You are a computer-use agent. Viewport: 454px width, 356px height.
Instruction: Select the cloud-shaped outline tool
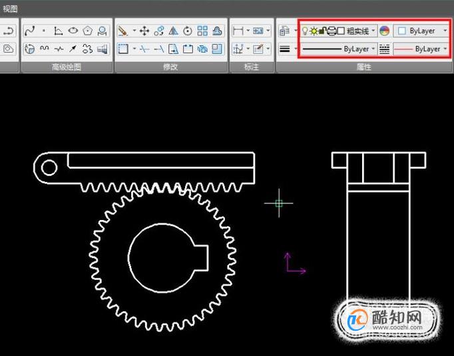coord(87,49)
